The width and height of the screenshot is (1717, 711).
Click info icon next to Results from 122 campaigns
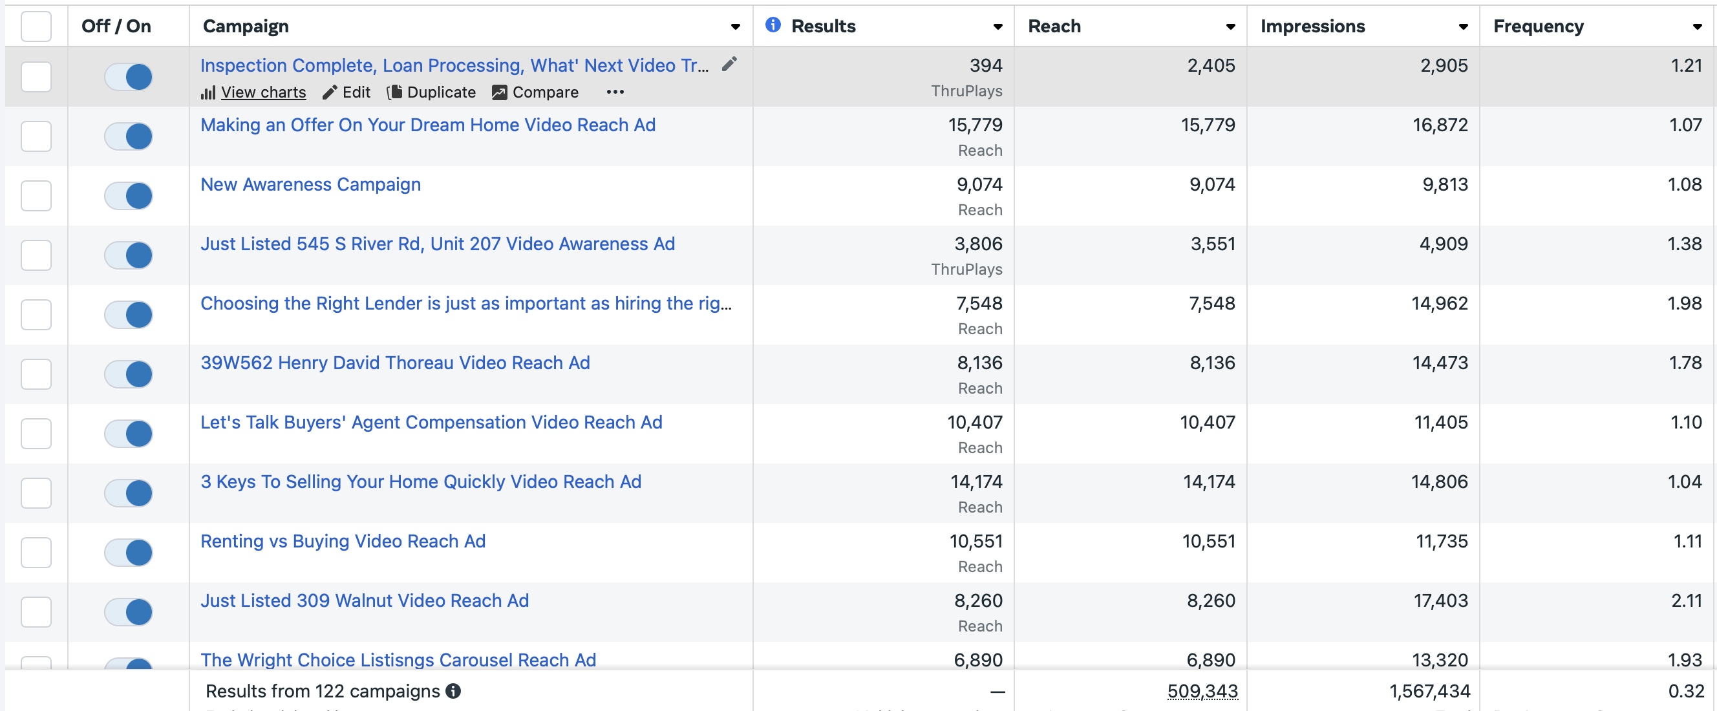pos(453,691)
